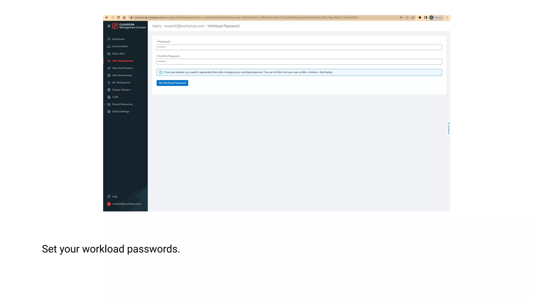The image size is (534, 300).
Task: Click the browser back arrow
Action: point(107,18)
